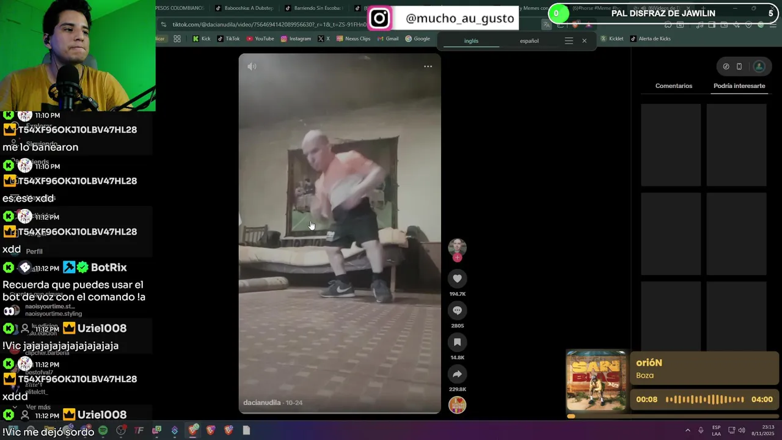Open the active Brave browser taskbar icon

pos(193,430)
